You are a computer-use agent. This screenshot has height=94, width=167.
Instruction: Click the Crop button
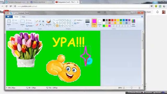coord(28,20)
